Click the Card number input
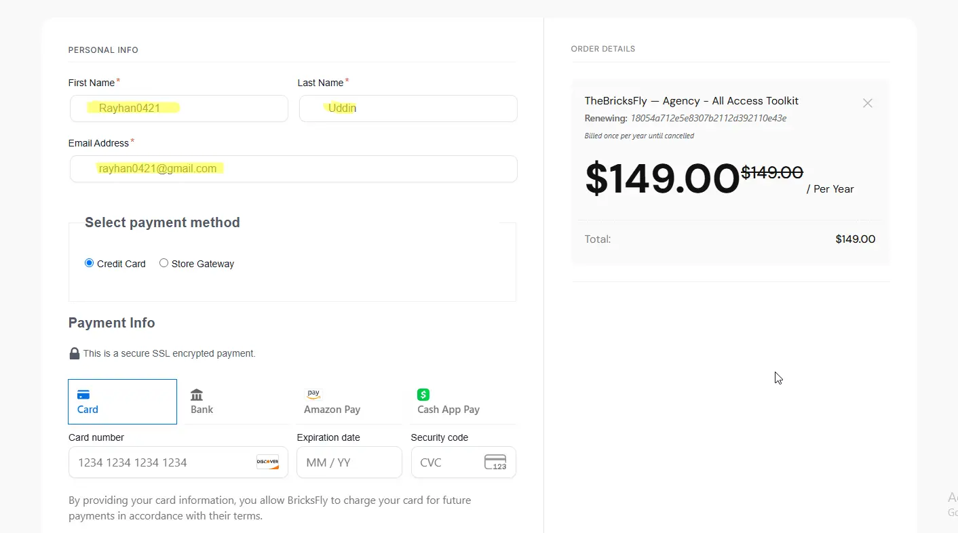Image resolution: width=958 pixels, height=533 pixels. (x=178, y=462)
